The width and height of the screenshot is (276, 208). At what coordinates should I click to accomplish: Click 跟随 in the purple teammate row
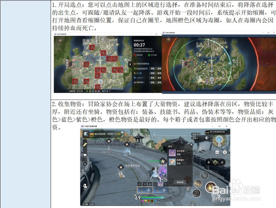click(x=153, y=82)
